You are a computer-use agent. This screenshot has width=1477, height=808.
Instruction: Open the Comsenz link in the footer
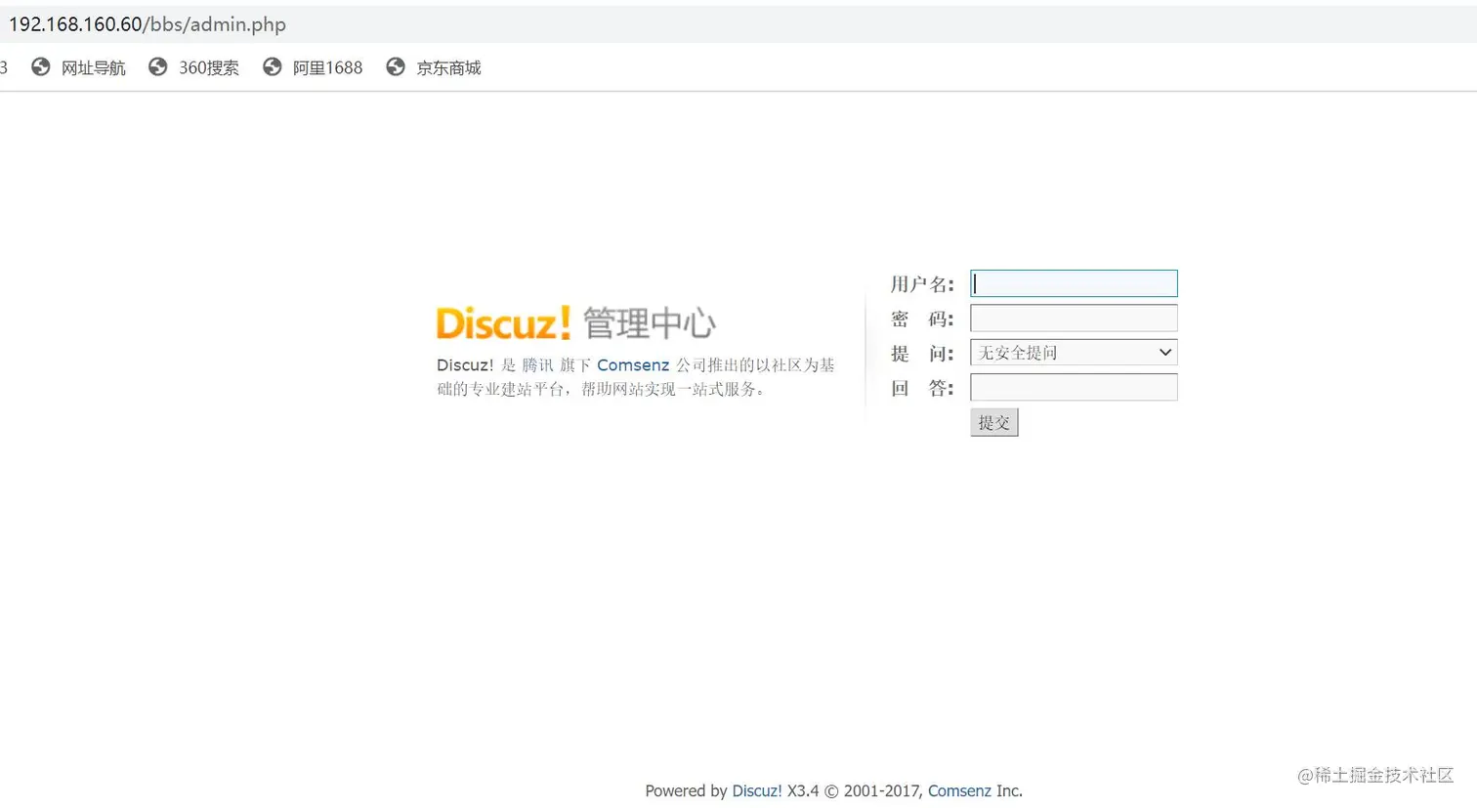[959, 791]
